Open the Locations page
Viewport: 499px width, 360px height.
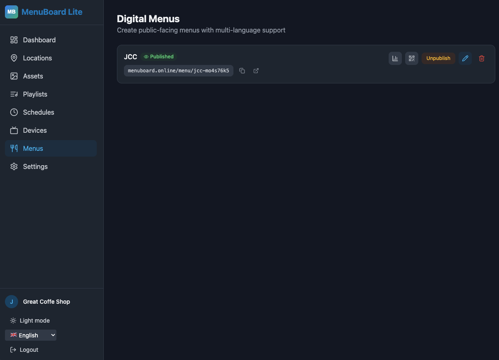click(51, 58)
